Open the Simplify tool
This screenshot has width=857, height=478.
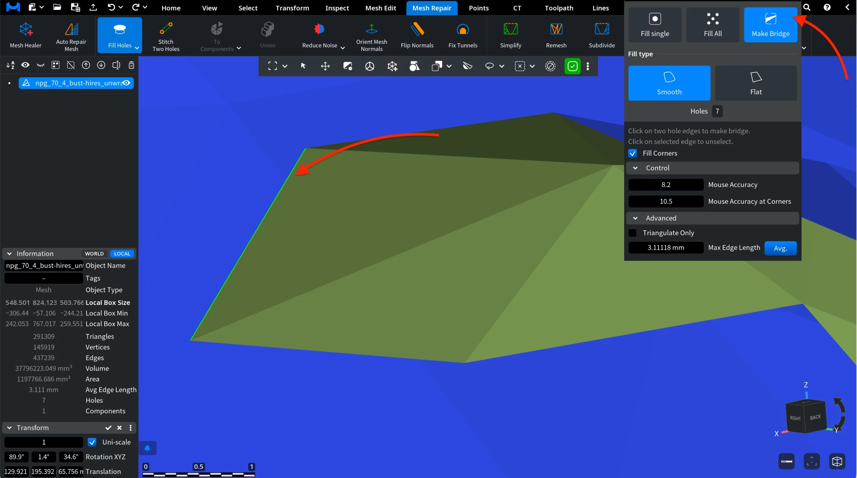(510, 35)
